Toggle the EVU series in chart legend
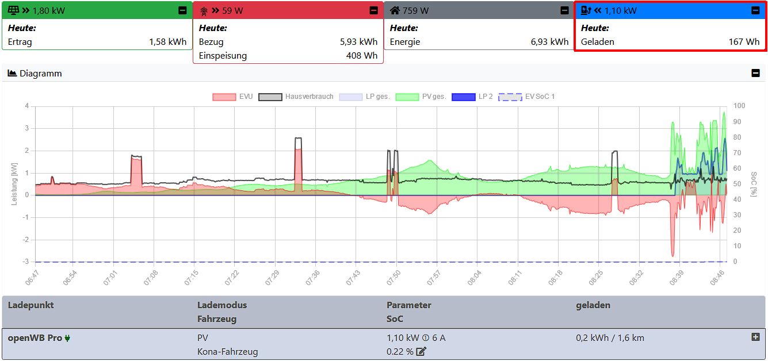The image size is (768, 361). [232, 97]
